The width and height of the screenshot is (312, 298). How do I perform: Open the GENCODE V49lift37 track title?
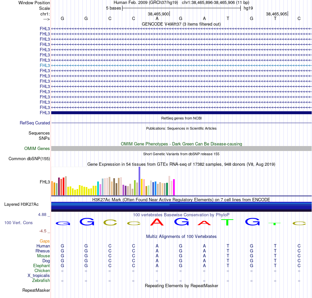coord(181,24)
